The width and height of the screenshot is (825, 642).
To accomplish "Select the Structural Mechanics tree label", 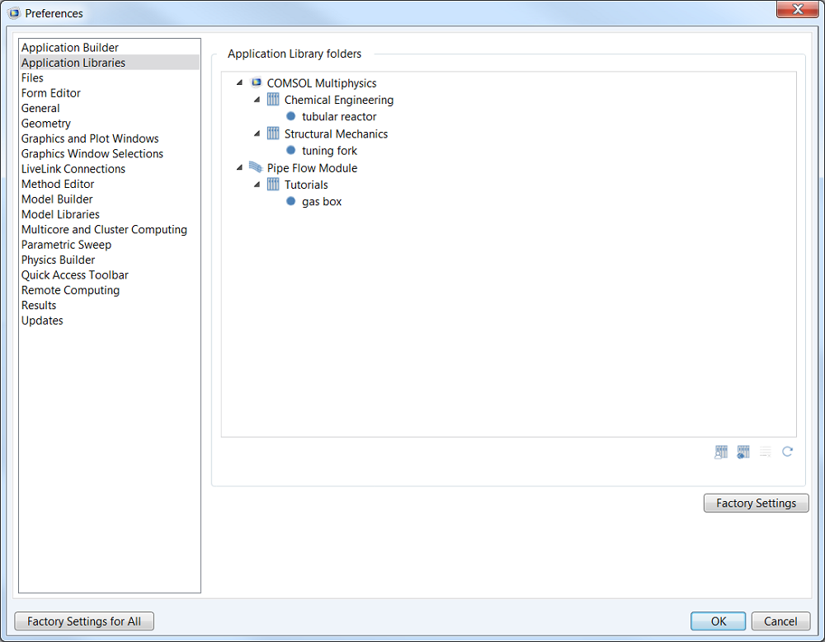I will tap(336, 134).
